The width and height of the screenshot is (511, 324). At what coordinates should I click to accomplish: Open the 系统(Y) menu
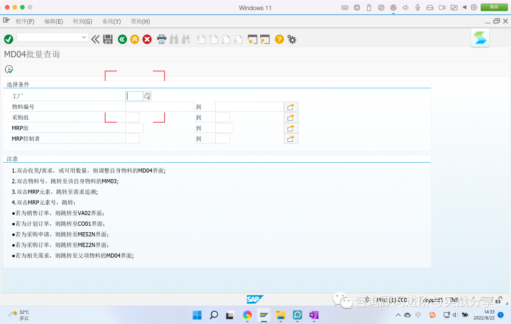[111, 21]
